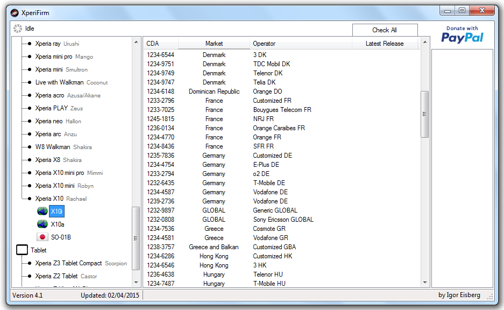This screenshot has height=310, width=504.
Task: Open Xperia X10 mini Robyn device
Action: pyautogui.click(x=65, y=186)
